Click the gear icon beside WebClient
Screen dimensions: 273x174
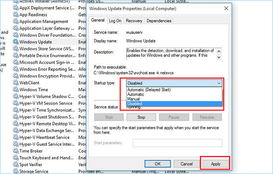[16, 83]
